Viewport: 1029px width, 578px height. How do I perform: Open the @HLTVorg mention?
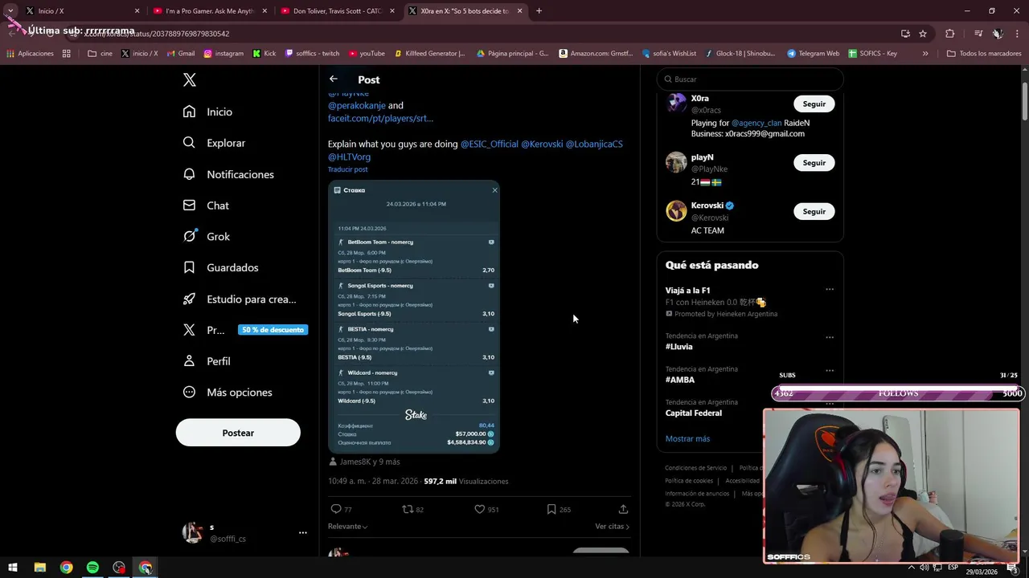(x=349, y=157)
